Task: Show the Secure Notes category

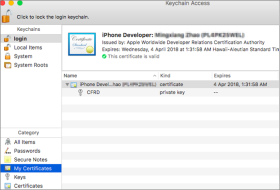Action: tap(31, 160)
